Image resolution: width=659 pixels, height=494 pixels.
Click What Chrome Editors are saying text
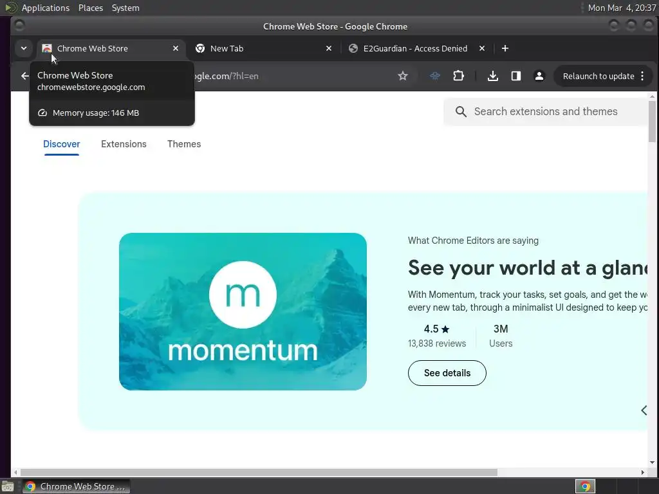pyautogui.click(x=473, y=241)
